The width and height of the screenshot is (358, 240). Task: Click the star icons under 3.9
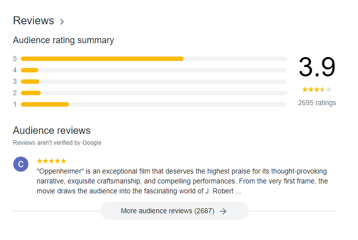pyautogui.click(x=317, y=90)
